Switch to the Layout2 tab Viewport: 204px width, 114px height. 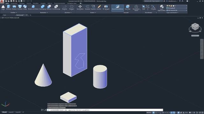tap(18, 112)
